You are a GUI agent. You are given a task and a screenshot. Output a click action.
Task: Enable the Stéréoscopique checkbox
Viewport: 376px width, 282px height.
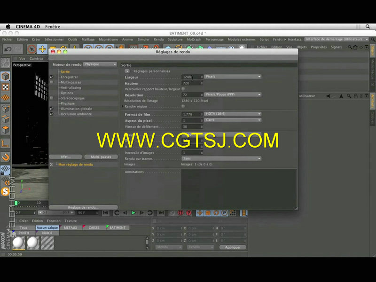[x=52, y=98]
